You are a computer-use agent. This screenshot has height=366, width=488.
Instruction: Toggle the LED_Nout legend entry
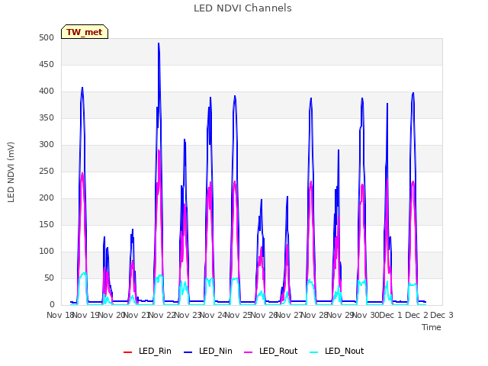pos(337,351)
